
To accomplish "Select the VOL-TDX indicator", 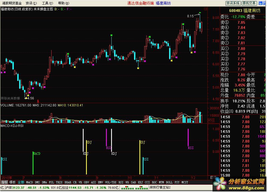I will 111,182.
